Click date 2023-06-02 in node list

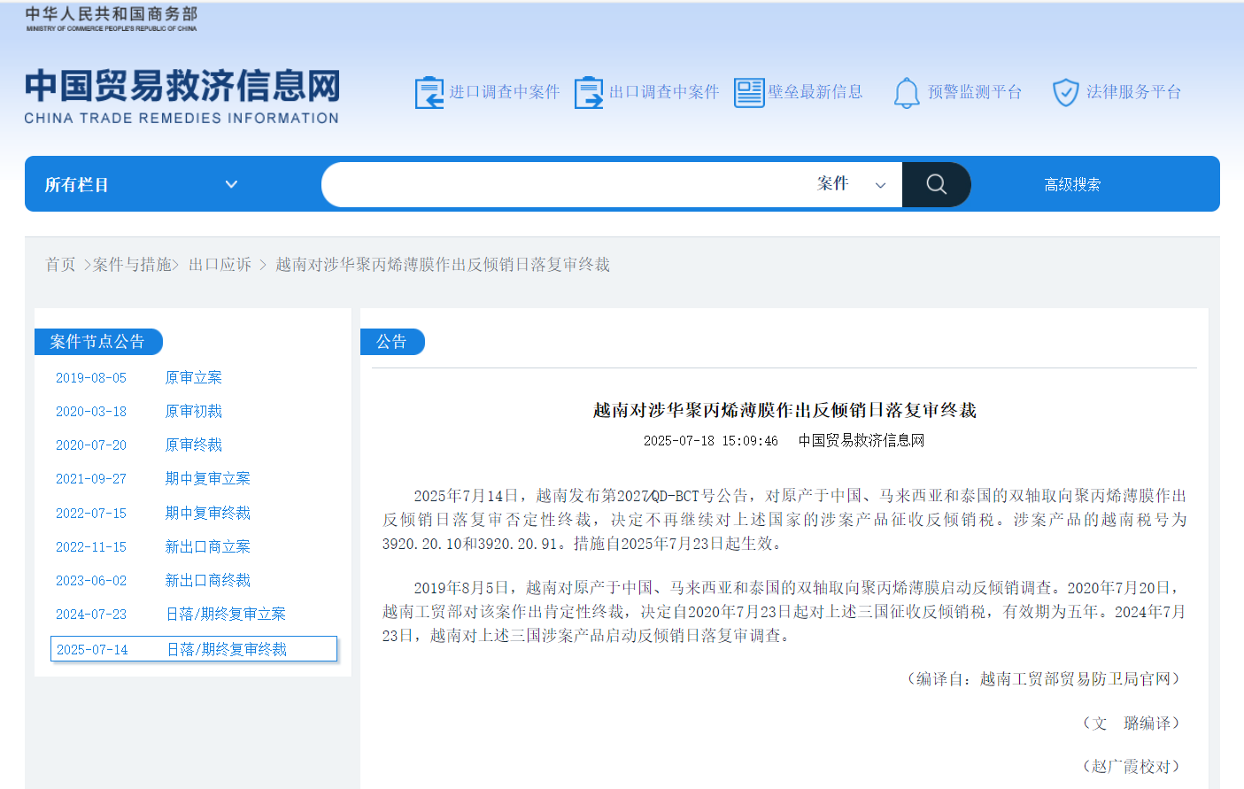coord(91,581)
